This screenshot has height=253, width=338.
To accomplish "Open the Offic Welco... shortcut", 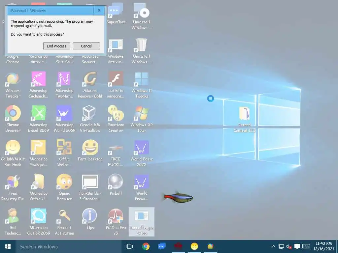I will (64, 153).
